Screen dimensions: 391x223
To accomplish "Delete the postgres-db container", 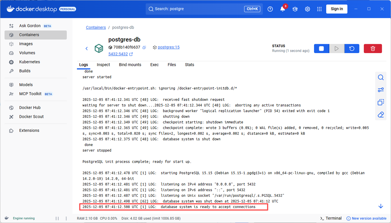I will click(373, 49).
